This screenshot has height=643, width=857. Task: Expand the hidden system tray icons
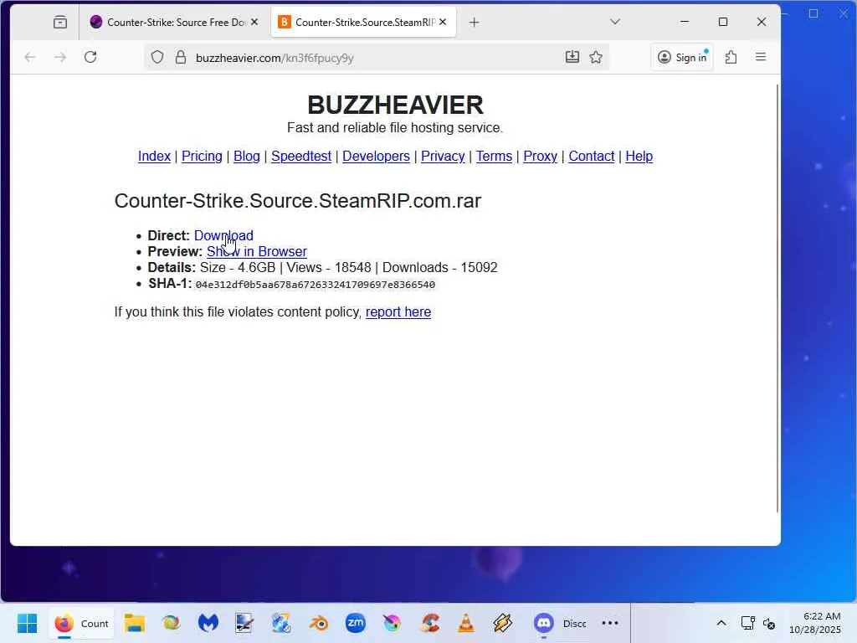coord(721,623)
